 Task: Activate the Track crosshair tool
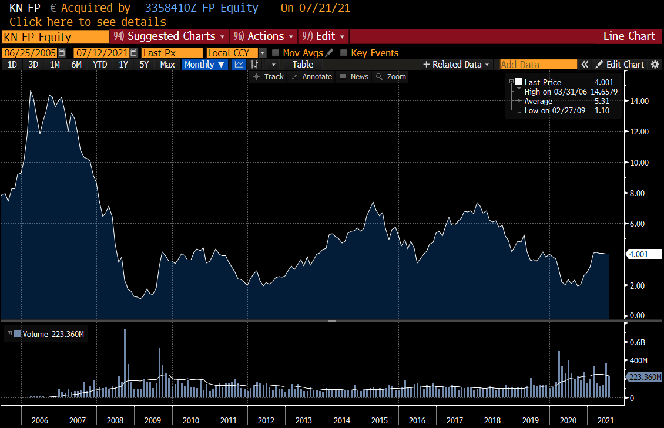269,76
